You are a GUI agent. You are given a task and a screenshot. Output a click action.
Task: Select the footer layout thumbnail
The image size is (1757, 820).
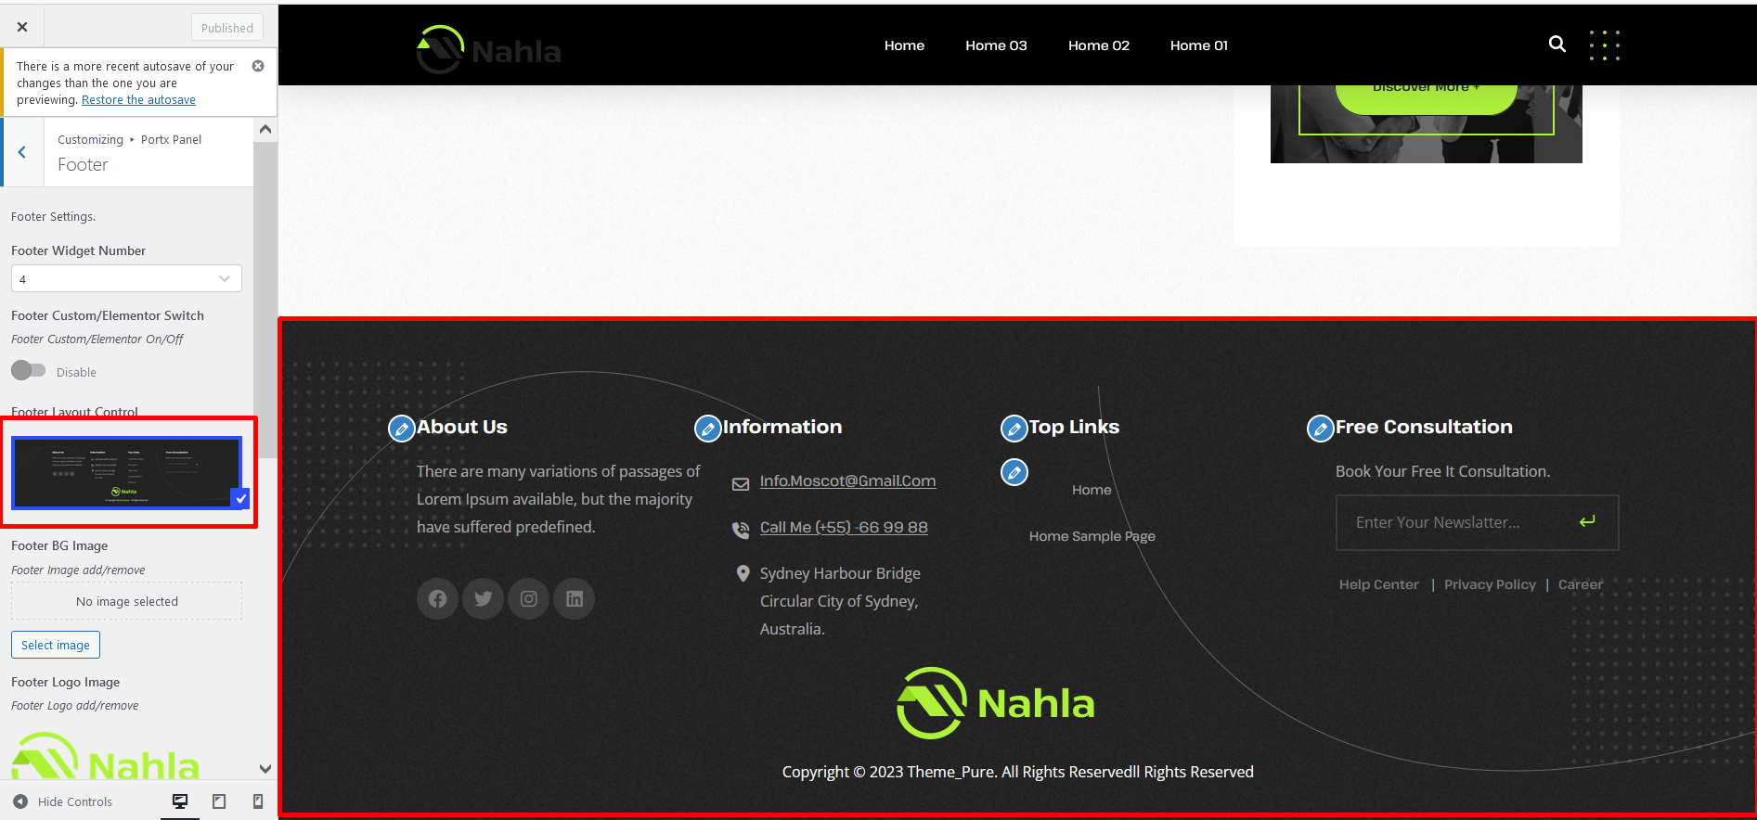coord(127,473)
